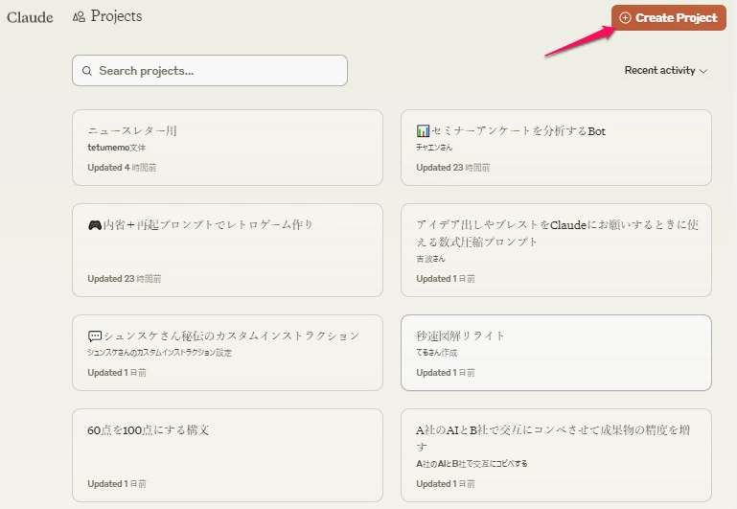Open the アイデア出しやブレスト project card
Viewport: 737px width, 509px height.
pos(556,250)
